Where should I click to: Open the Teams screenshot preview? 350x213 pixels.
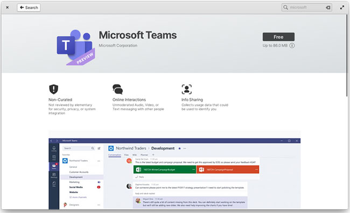point(174,170)
